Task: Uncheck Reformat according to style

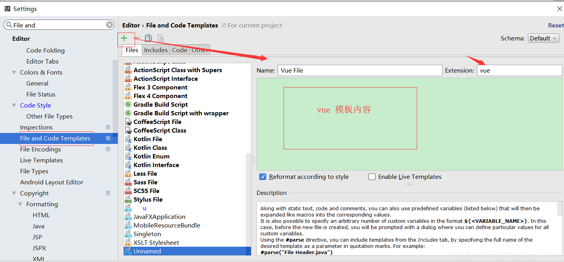Action: 263,177
